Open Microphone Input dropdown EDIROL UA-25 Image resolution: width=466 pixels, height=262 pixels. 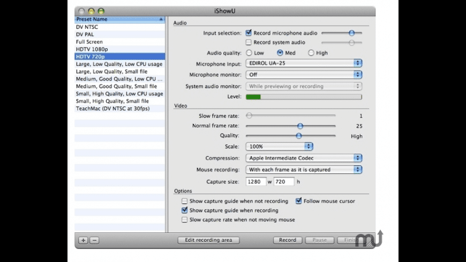pos(304,63)
